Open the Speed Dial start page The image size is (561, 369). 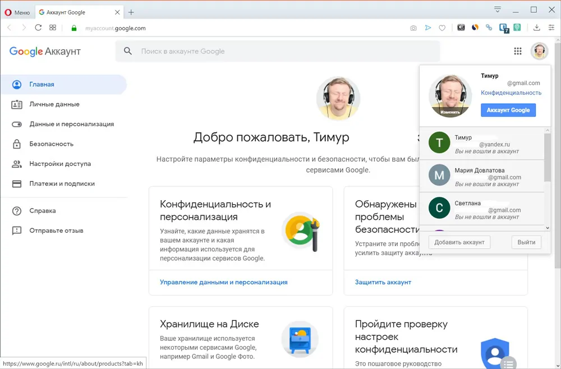(53, 28)
